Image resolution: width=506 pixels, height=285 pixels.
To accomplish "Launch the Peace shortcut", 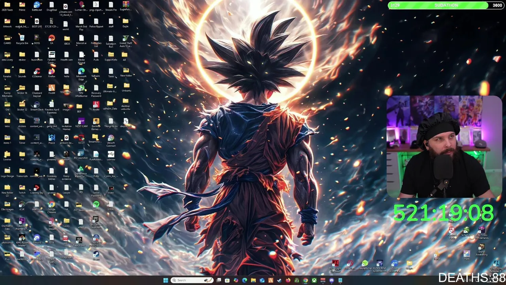I will point(52,139).
